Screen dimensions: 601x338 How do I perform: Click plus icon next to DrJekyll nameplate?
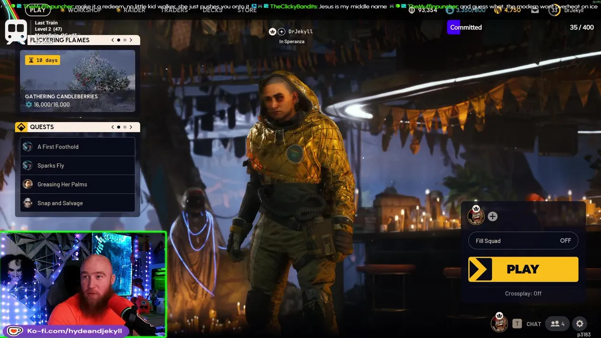[x=282, y=31]
